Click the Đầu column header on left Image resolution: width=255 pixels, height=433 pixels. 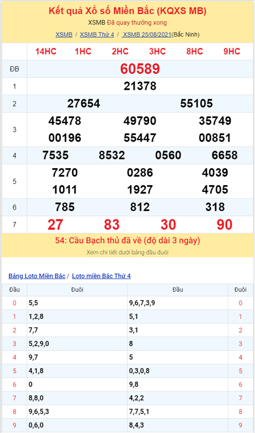14,290
